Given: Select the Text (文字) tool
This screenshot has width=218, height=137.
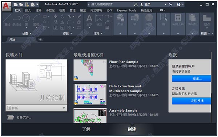Looking at the screenshot, I should [x=89, y=20].
